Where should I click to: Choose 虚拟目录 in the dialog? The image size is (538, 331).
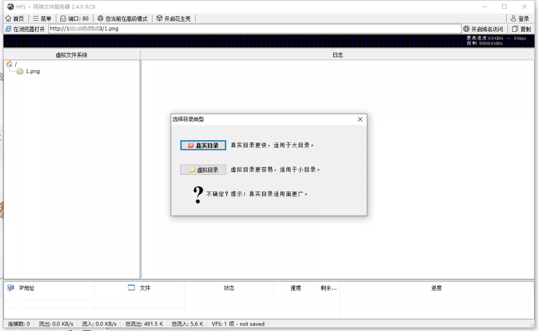point(203,169)
